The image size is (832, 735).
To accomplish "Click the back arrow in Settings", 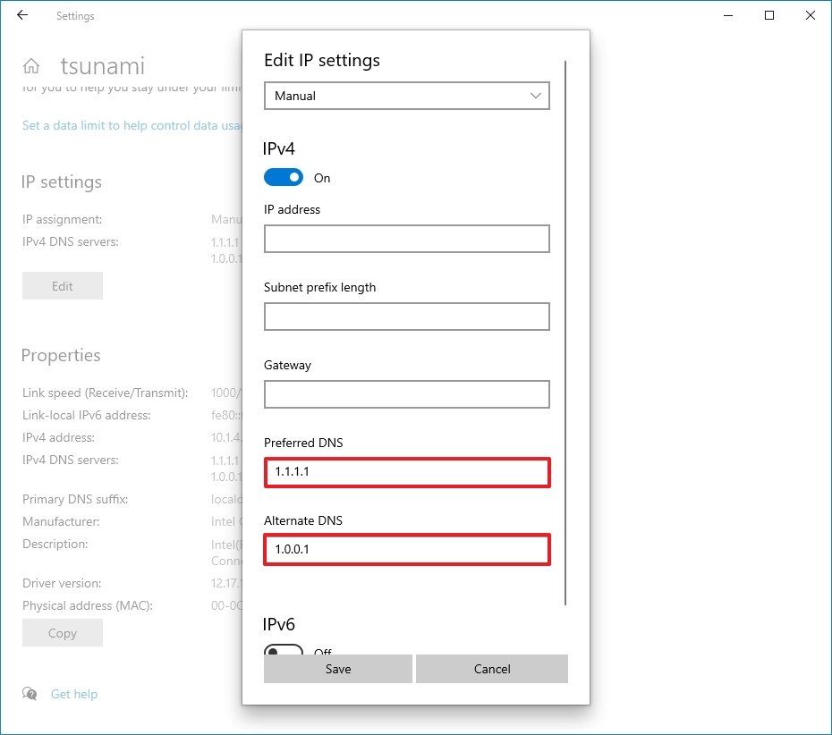I will pos(21,15).
